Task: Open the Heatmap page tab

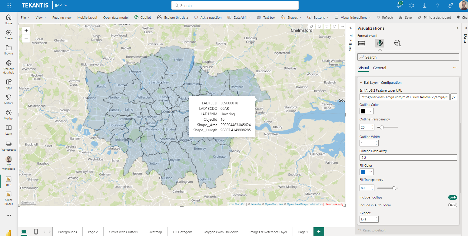Action: [x=155, y=232]
